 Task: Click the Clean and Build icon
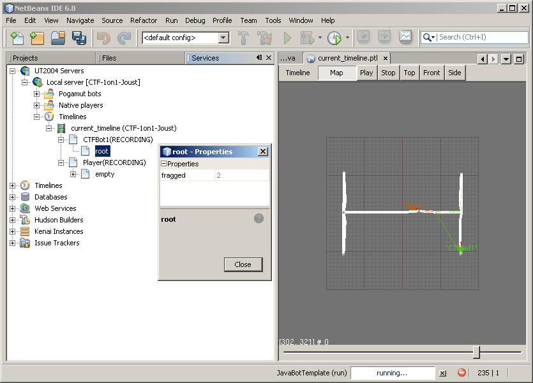(x=264, y=38)
